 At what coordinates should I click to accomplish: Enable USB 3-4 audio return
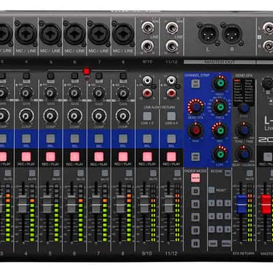pos(171,116)
